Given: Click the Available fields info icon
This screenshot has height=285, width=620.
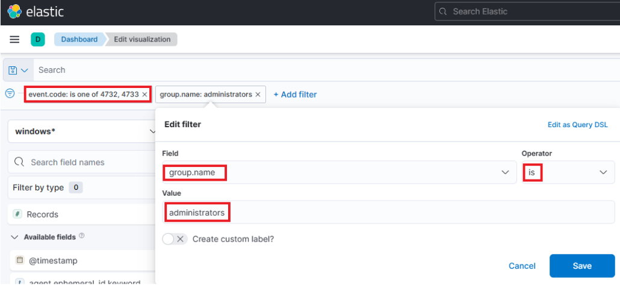Looking at the screenshot, I should click(82, 236).
